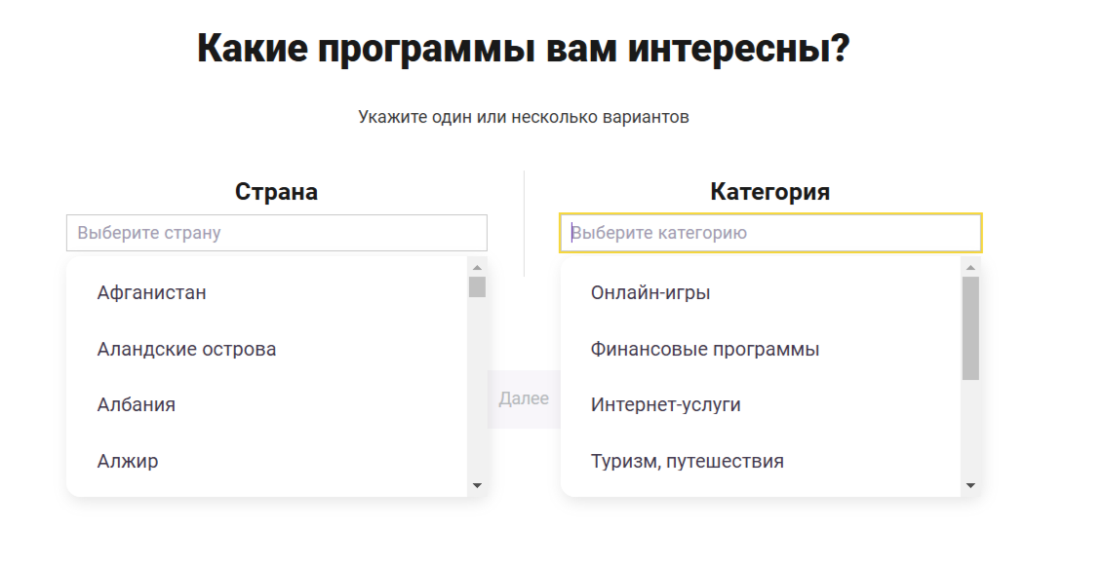The width and height of the screenshot is (1103, 567).
Task: Click the 'Выберите страну' input field
Action: [276, 233]
